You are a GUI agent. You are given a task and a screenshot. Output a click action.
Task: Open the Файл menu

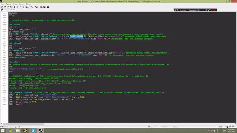[3, 4]
